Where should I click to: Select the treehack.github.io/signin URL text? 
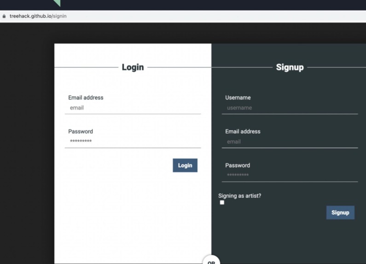click(38, 16)
